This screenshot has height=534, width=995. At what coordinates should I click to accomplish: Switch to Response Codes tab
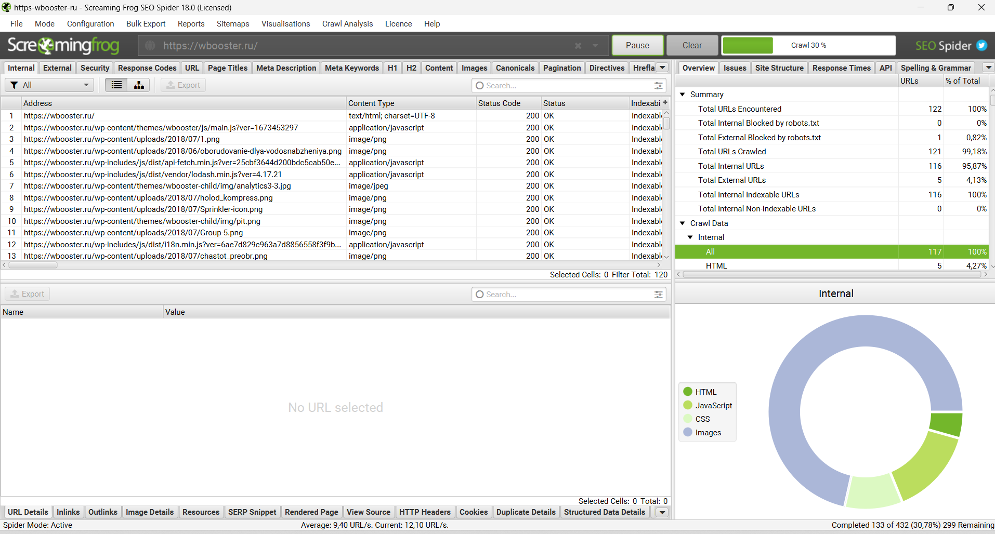click(x=147, y=68)
